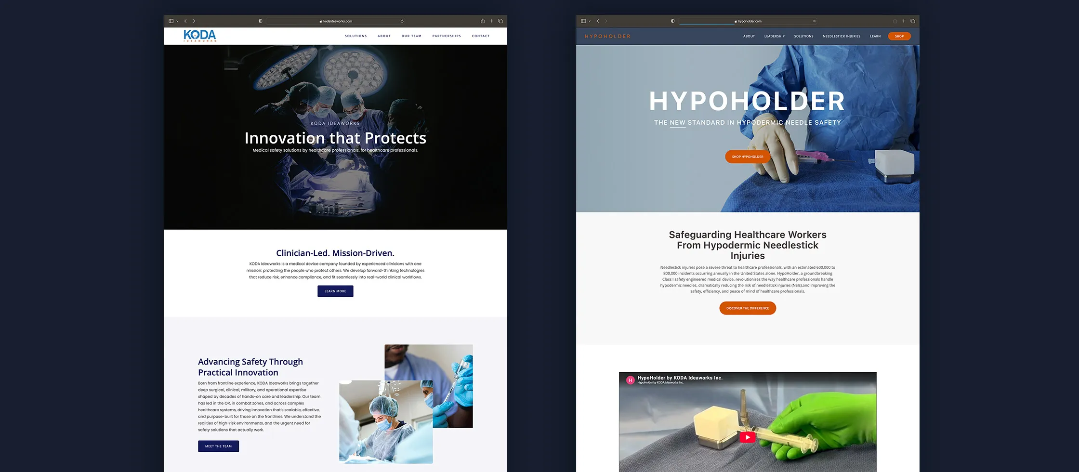1079x472 pixels.
Task: Go back in the KODA browser window
Action: [x=185, y=21]
